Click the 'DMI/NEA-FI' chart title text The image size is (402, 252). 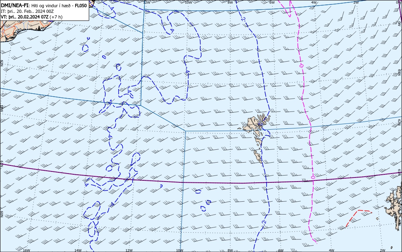pos(14,6)
